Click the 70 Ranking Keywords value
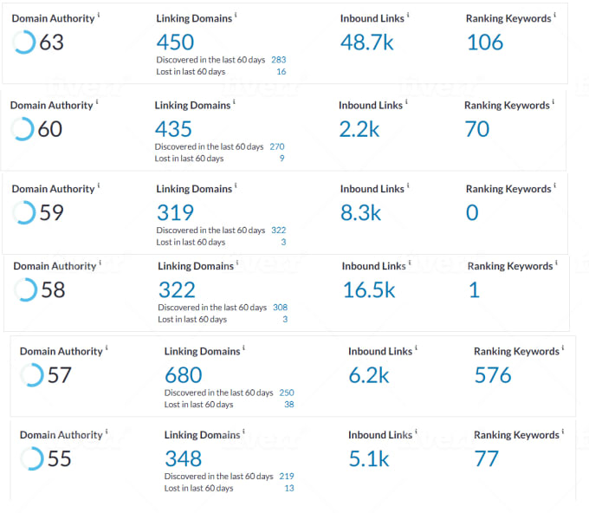The image size is (589, 513). point(476,129)
